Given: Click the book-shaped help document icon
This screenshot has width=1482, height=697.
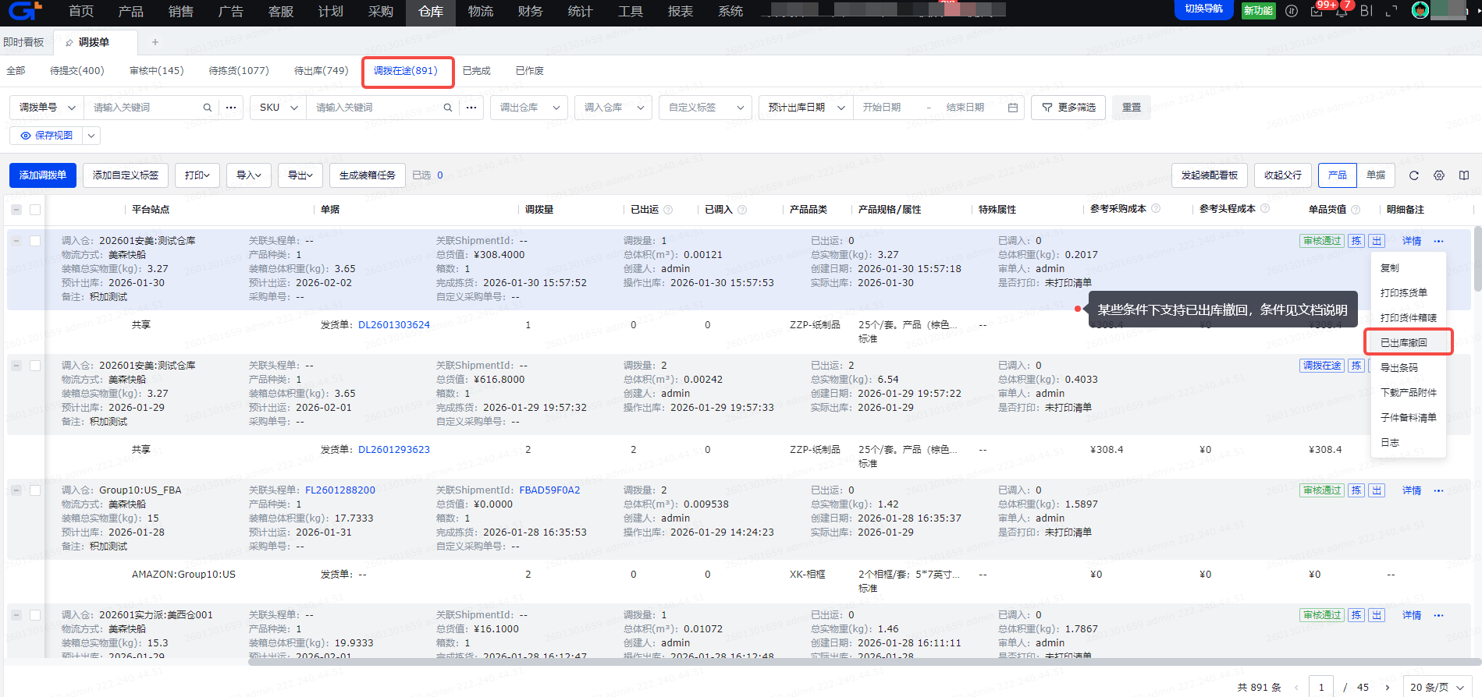Looking at the screenshot, I should 1463,175.
